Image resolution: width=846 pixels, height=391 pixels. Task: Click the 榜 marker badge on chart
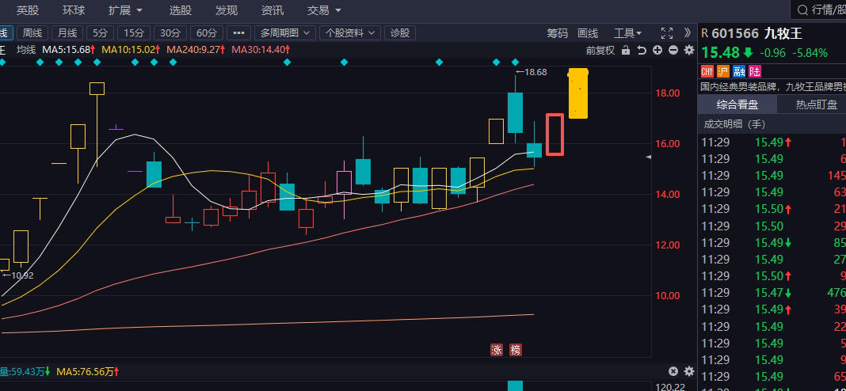[516, 350]
